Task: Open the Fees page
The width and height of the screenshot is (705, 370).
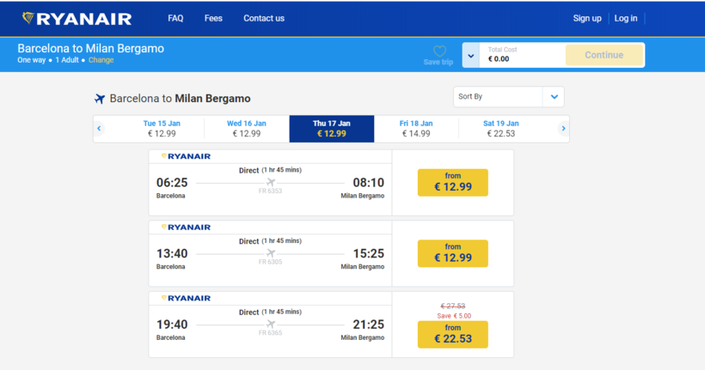Action: [x=213, y=18]
